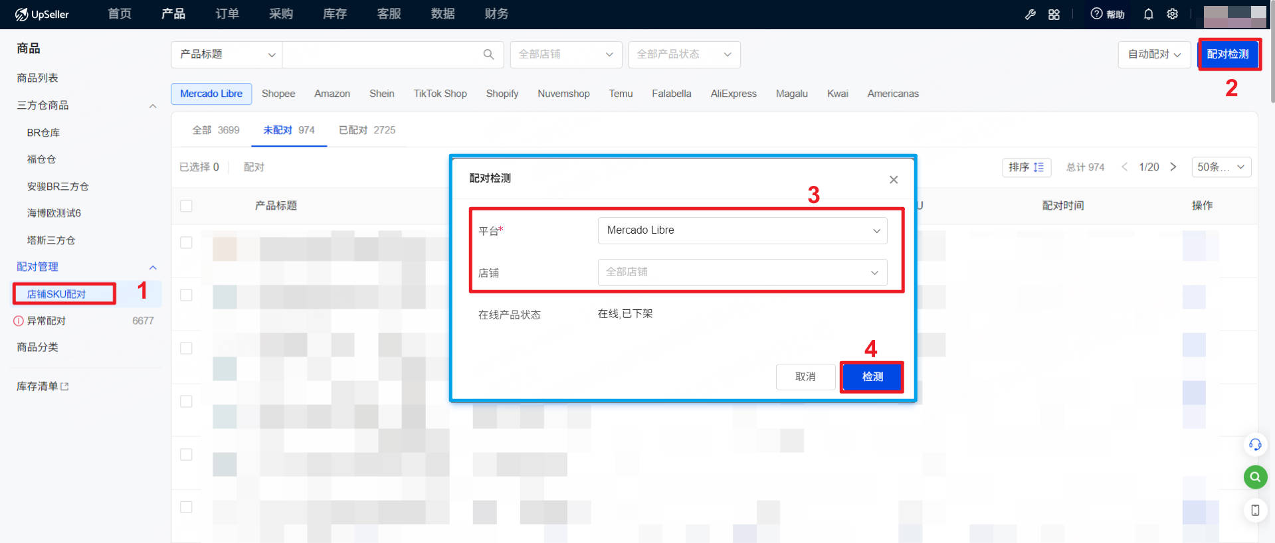This screenshot has width=1275, height=543.
Task: Click the green floating search icon
Action: [1255, 477]
